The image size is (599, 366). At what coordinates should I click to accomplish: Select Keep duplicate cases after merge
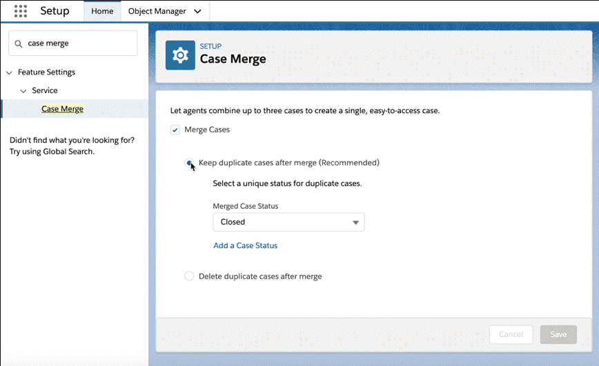(189, 163)
